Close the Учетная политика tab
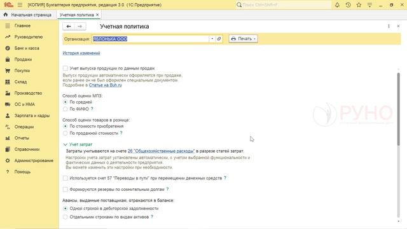Screen dimensions: 407x229 [x=97, y=15]
